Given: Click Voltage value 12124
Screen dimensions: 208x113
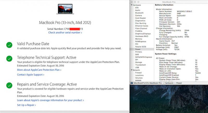Looking at the screenshot, I should pos(177,50).
